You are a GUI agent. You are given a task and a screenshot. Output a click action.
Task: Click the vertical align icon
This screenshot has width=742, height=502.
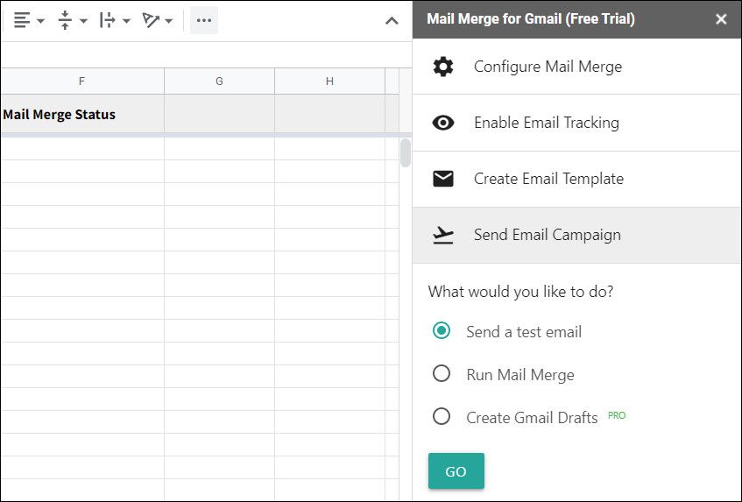pos(65,20)
